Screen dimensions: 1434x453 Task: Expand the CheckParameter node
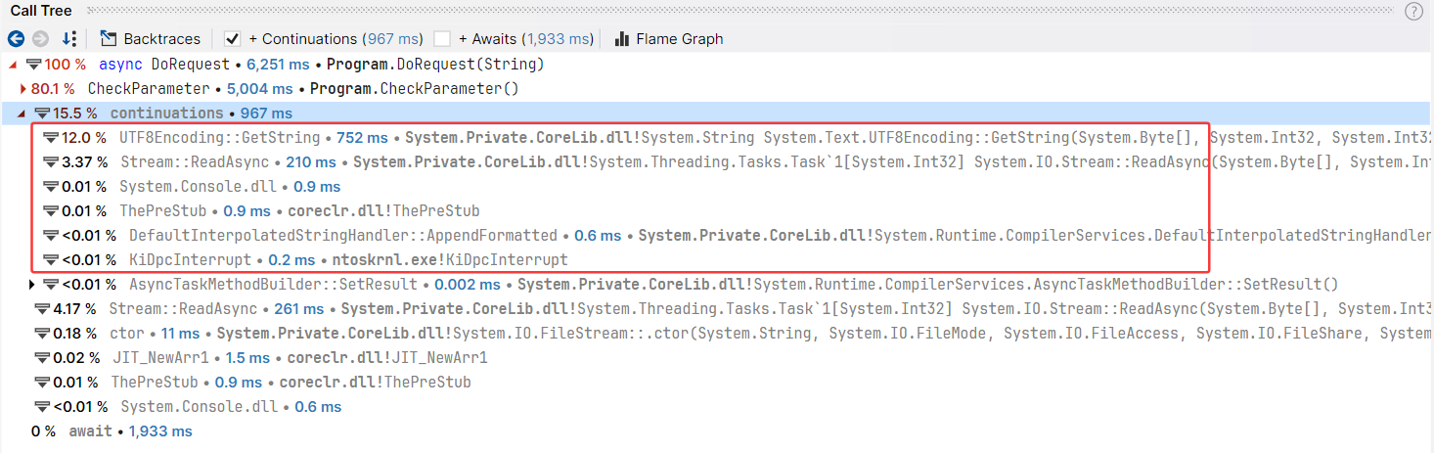point(22,89)
